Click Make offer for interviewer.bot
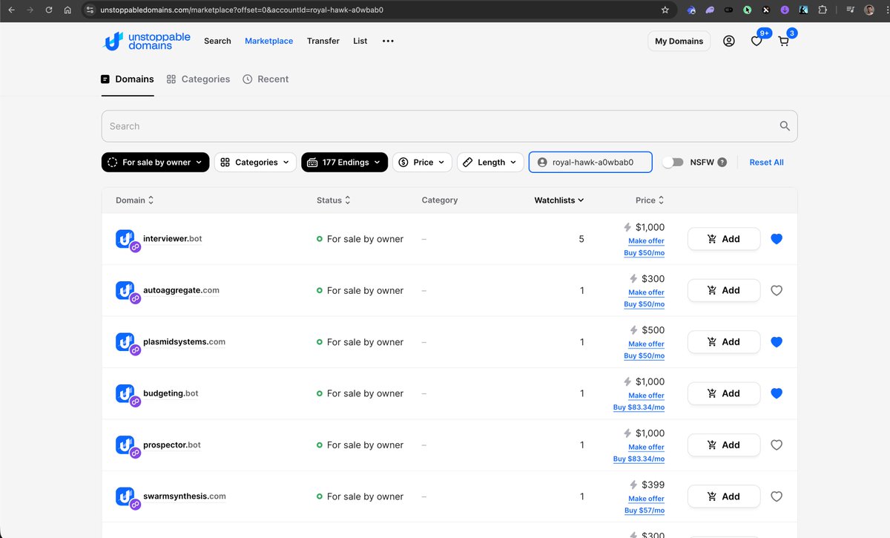 tap(646, 241)
